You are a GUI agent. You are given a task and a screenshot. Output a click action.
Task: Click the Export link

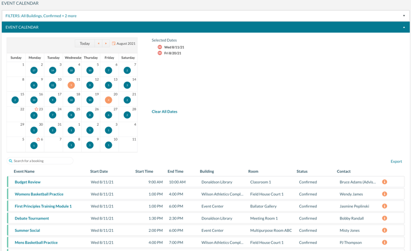coord(396,161)
